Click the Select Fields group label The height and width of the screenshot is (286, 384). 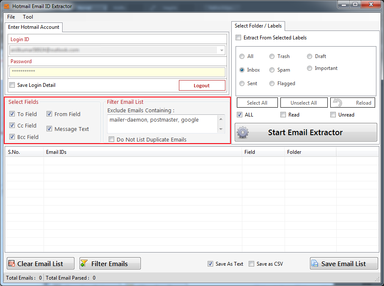point(23,102)
